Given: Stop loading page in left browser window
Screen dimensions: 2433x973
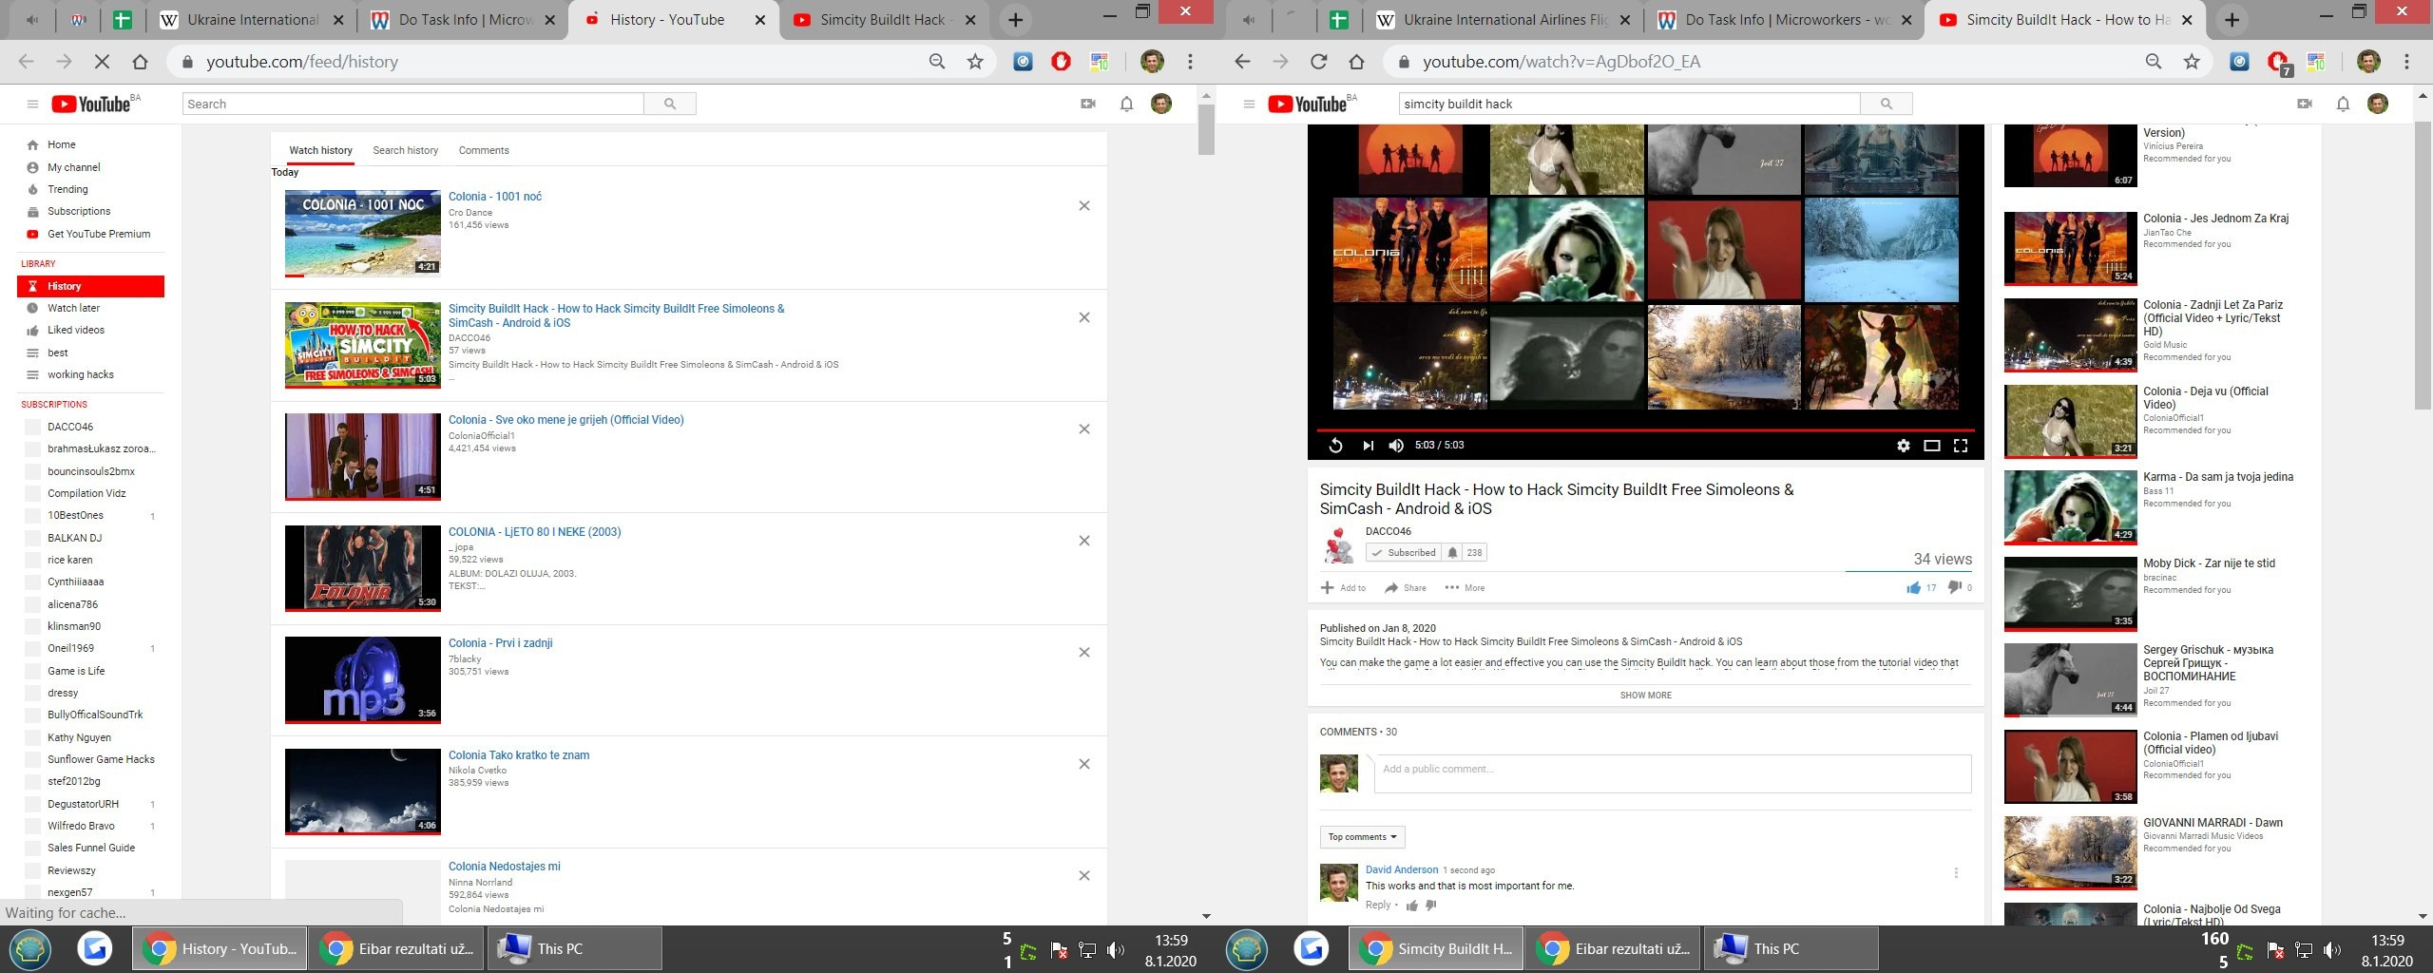Looking at the screenshot, I should (102, 62).
